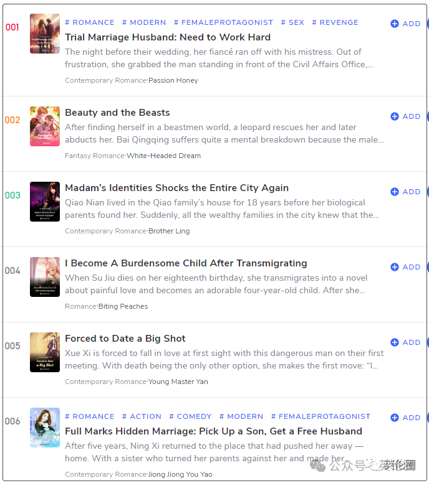
Task: Click plus icon for Full Marks Hidden Marriage
Action: [395, 418]
